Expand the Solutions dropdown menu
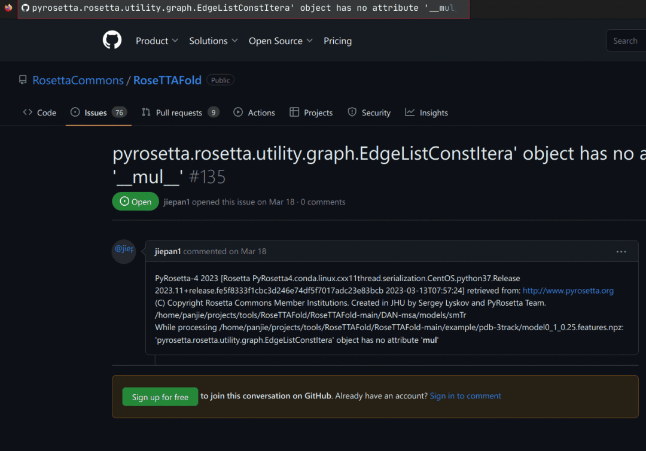The image size is (646, 451). [214, 41]
